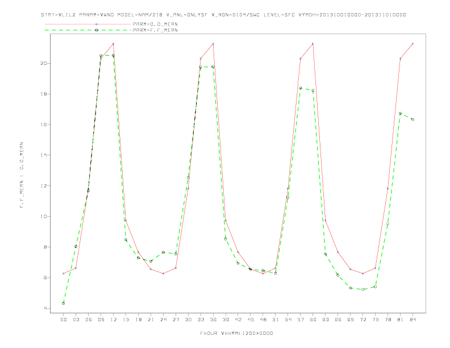Viewport: 450px width, 348px height.
Task: Click the red observed marker at hour 60
Action: (x=313, y=44)
